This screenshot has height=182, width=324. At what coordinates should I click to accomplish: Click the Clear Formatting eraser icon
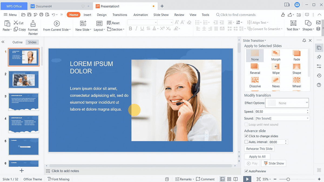(x=189, y=22)
